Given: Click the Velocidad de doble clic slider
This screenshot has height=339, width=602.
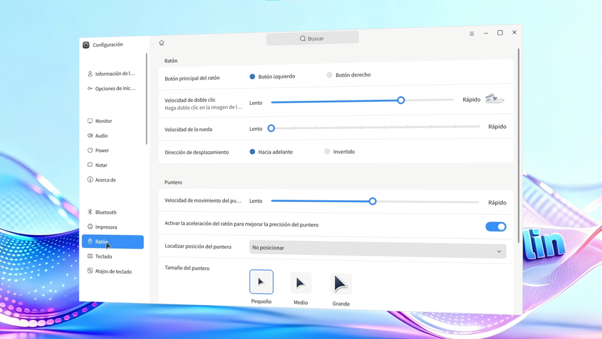Looking at the screenshot, I should (x=362, y=101).
